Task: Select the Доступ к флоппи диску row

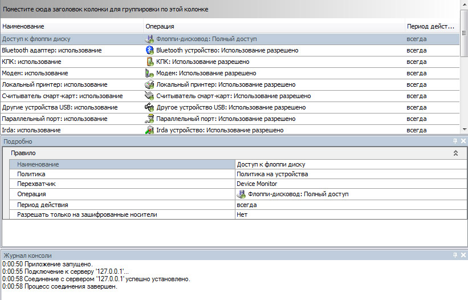Action: coord(71,39)
